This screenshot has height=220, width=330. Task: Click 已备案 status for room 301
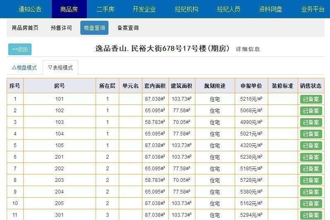pos(311,215)
